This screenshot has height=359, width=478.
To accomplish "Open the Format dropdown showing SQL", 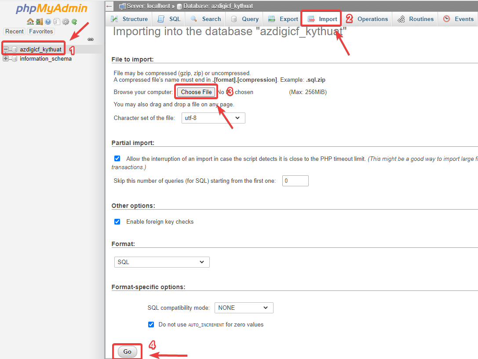I will point(161,262).
